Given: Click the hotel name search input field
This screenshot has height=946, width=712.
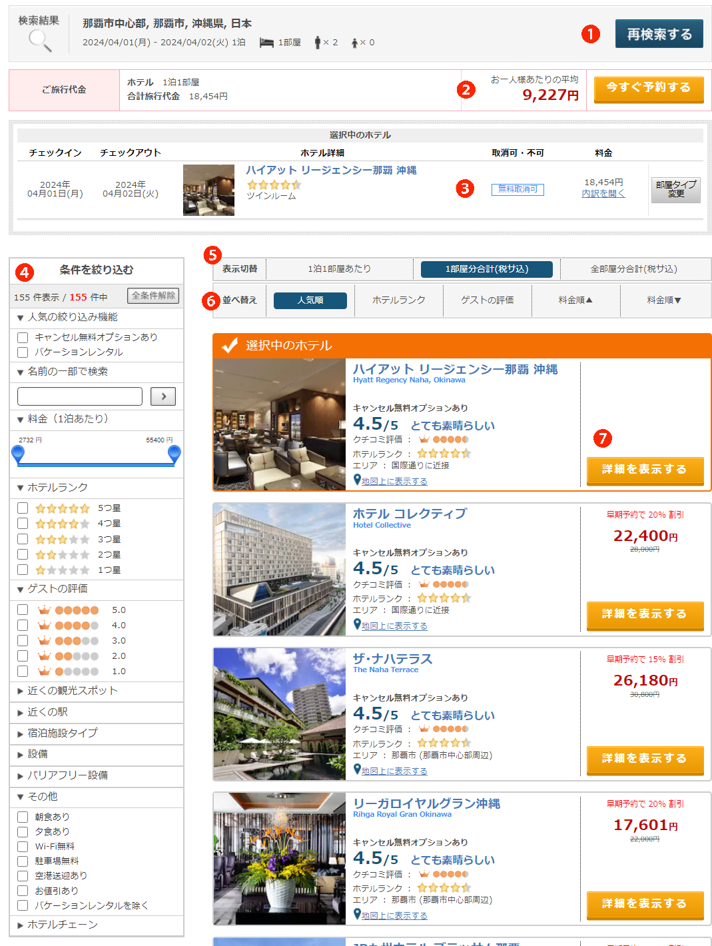Looking at the screenshot, I should coord(80,396).
